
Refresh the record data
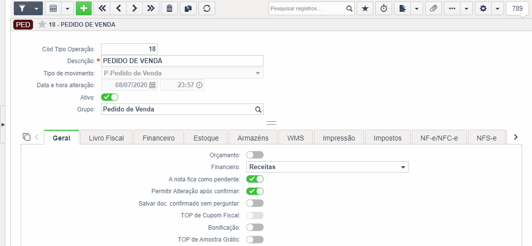(206, 8)
